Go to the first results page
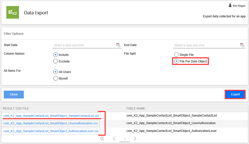This screenshot has height=144, width=249. (x=102, y=138)
